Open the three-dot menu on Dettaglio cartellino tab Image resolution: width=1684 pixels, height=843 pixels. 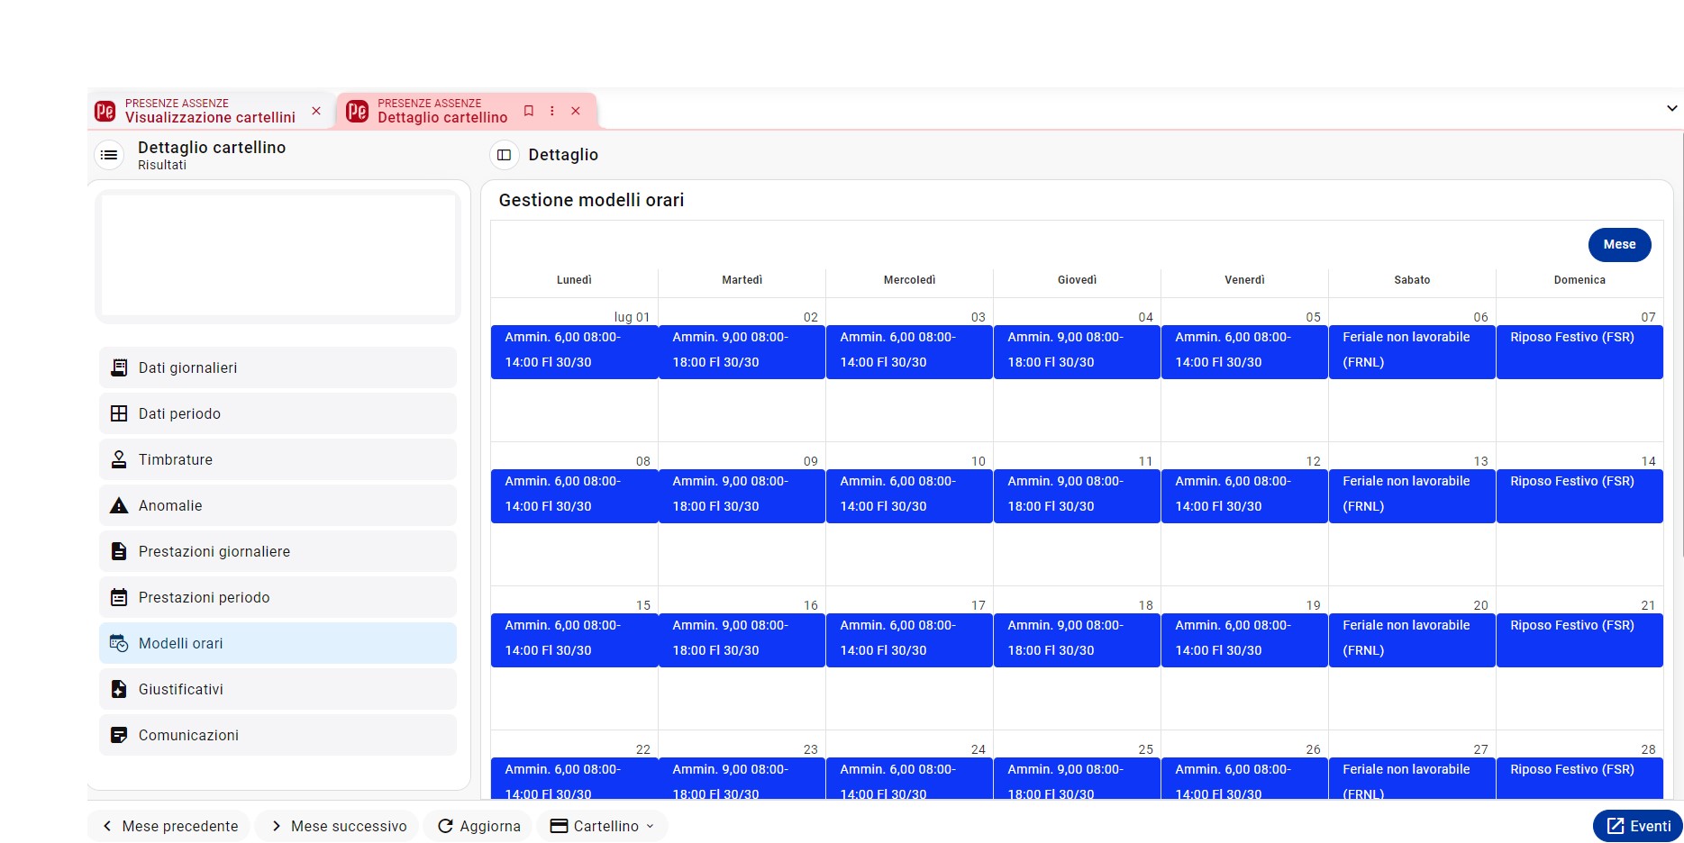tap(552, 111)
